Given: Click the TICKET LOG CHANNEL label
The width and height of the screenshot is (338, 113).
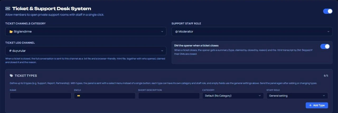Looking at the screenshot, I should click(x=20, y=43).
